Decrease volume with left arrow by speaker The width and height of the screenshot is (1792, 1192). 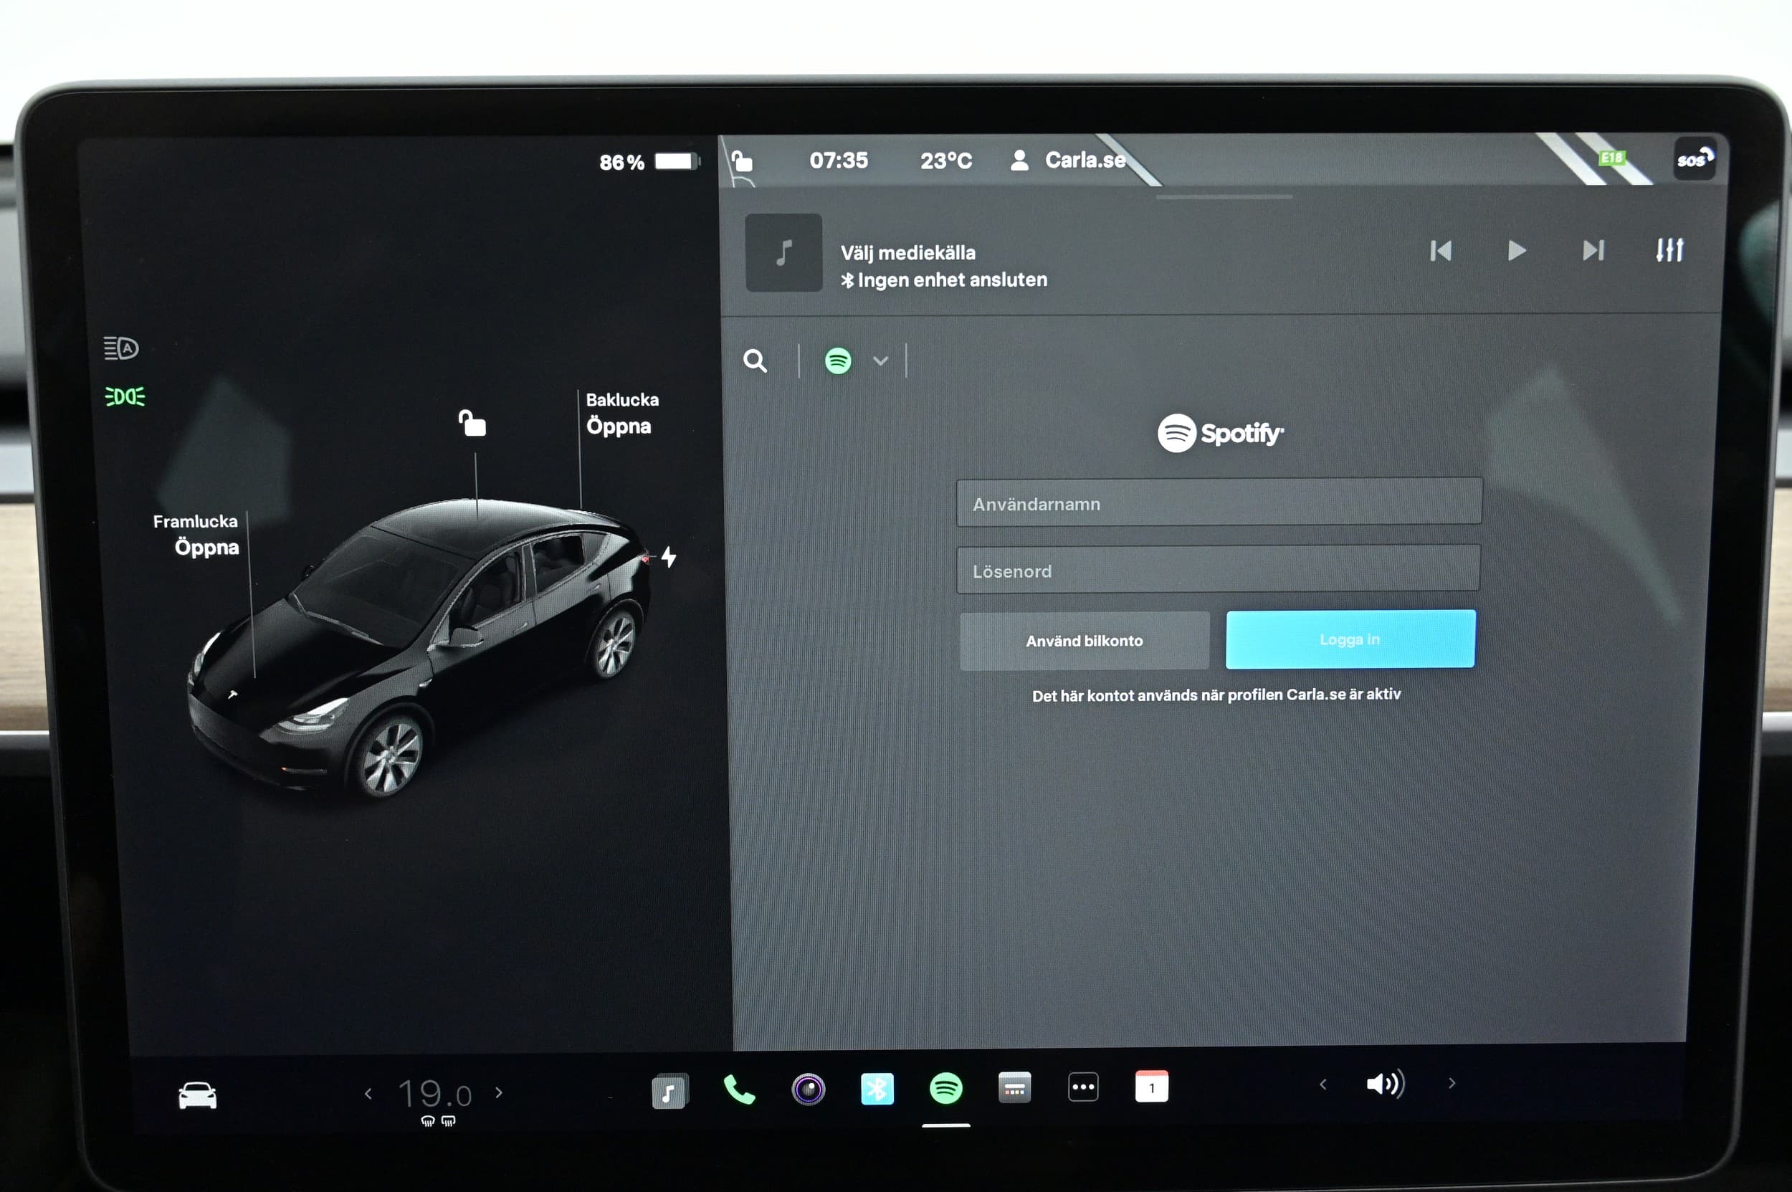point(1323,1084)
